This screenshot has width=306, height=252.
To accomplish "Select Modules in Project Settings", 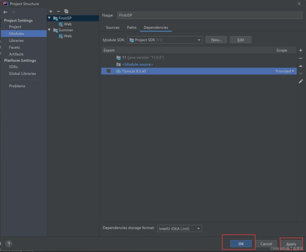I will pyautogui.click(x=24, y=33).
